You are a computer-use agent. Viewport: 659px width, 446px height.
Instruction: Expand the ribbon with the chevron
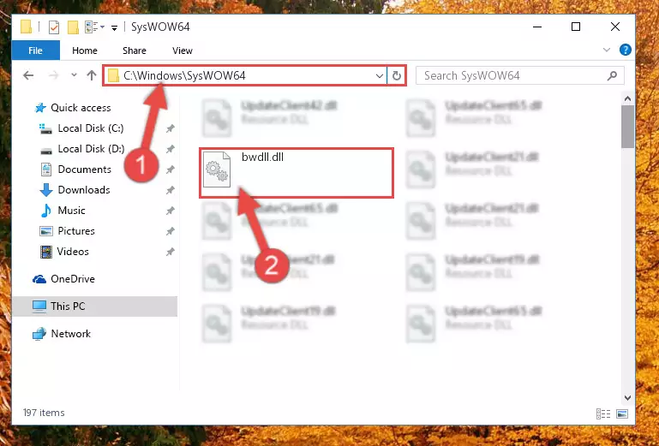coord(607,50)
